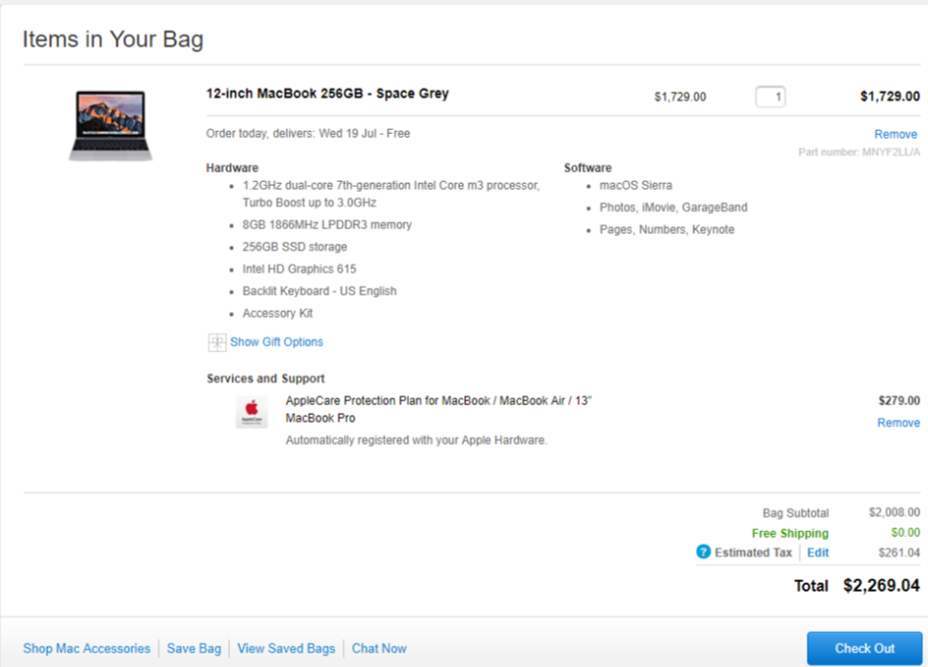Click the Part number MNYF2LL/A text
928x667 pixels.
coord(858,152)
